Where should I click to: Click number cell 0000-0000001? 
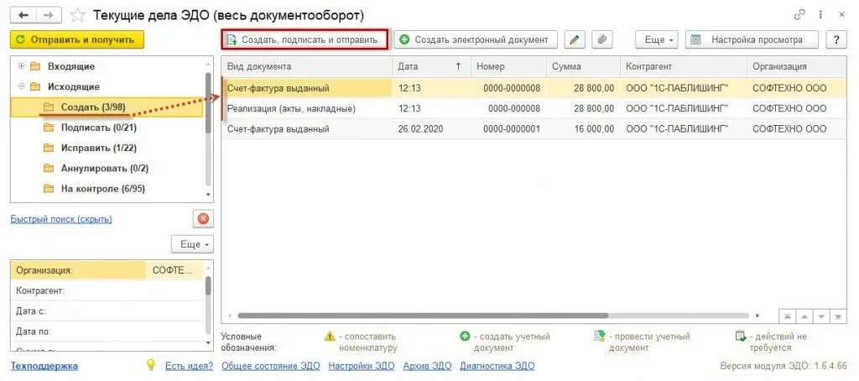pos(508,129)
